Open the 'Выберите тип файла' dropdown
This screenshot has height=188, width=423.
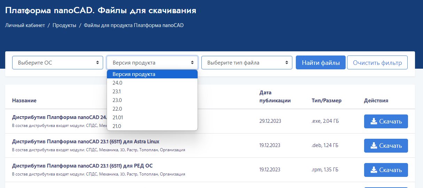[247, 63]
